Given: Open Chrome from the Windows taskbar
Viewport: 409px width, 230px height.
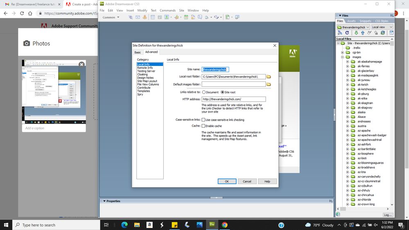Looking at the screenshot, I should click(225, 225).
